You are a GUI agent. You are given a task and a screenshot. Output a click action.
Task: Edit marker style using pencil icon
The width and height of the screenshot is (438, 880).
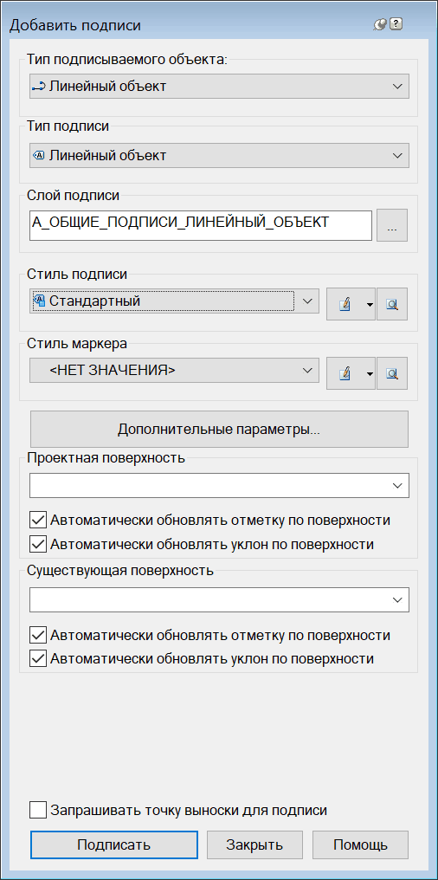point(345,373)
